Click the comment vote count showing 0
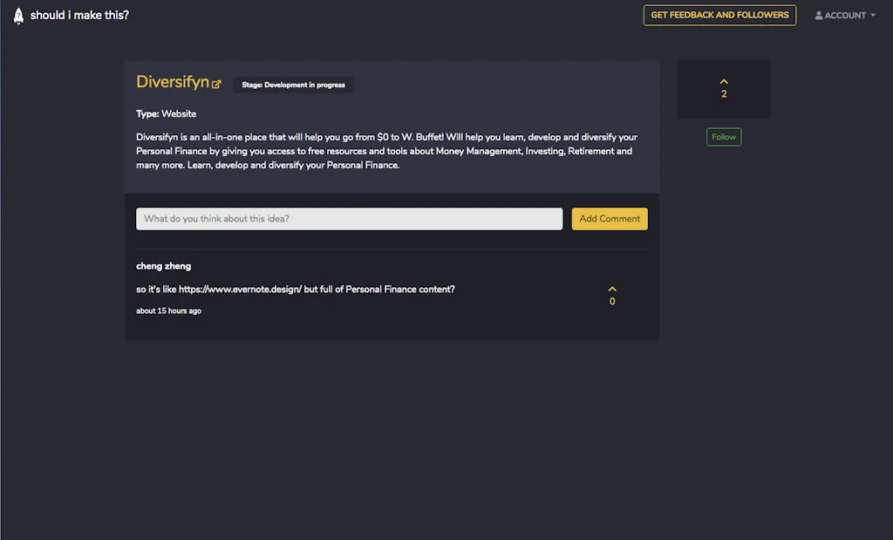The image size is (893, 540). tap(612, 300)
